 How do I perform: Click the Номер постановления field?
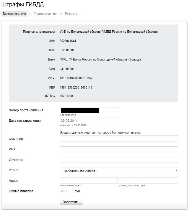click(x=89, y=110)
